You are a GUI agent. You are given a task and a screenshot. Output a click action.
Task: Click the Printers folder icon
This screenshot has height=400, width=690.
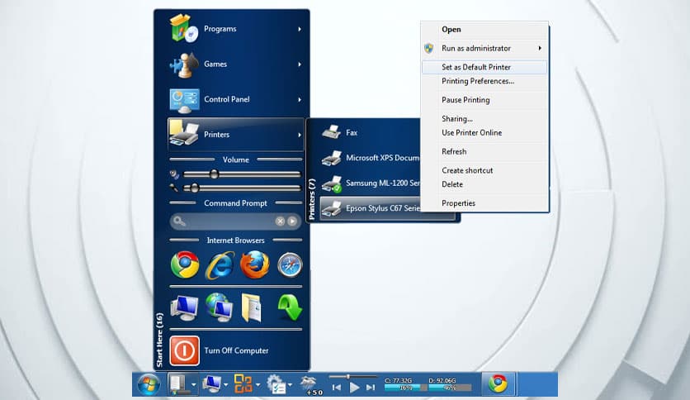click(183, 132)
